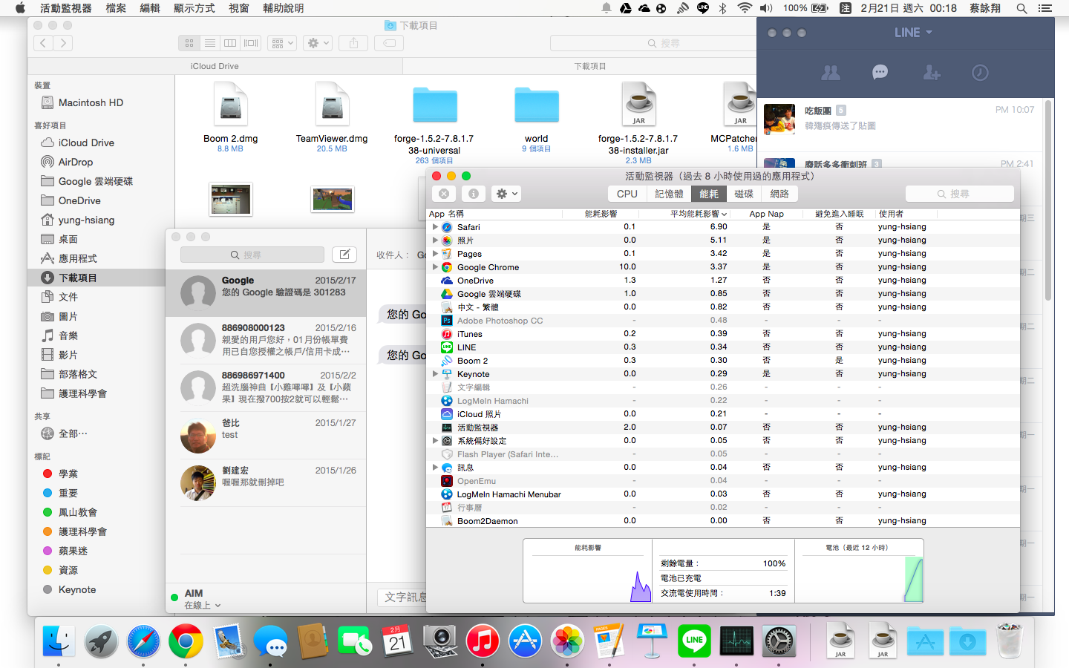Open the Finder arrange-by dropdown

(x=282, y=43)
